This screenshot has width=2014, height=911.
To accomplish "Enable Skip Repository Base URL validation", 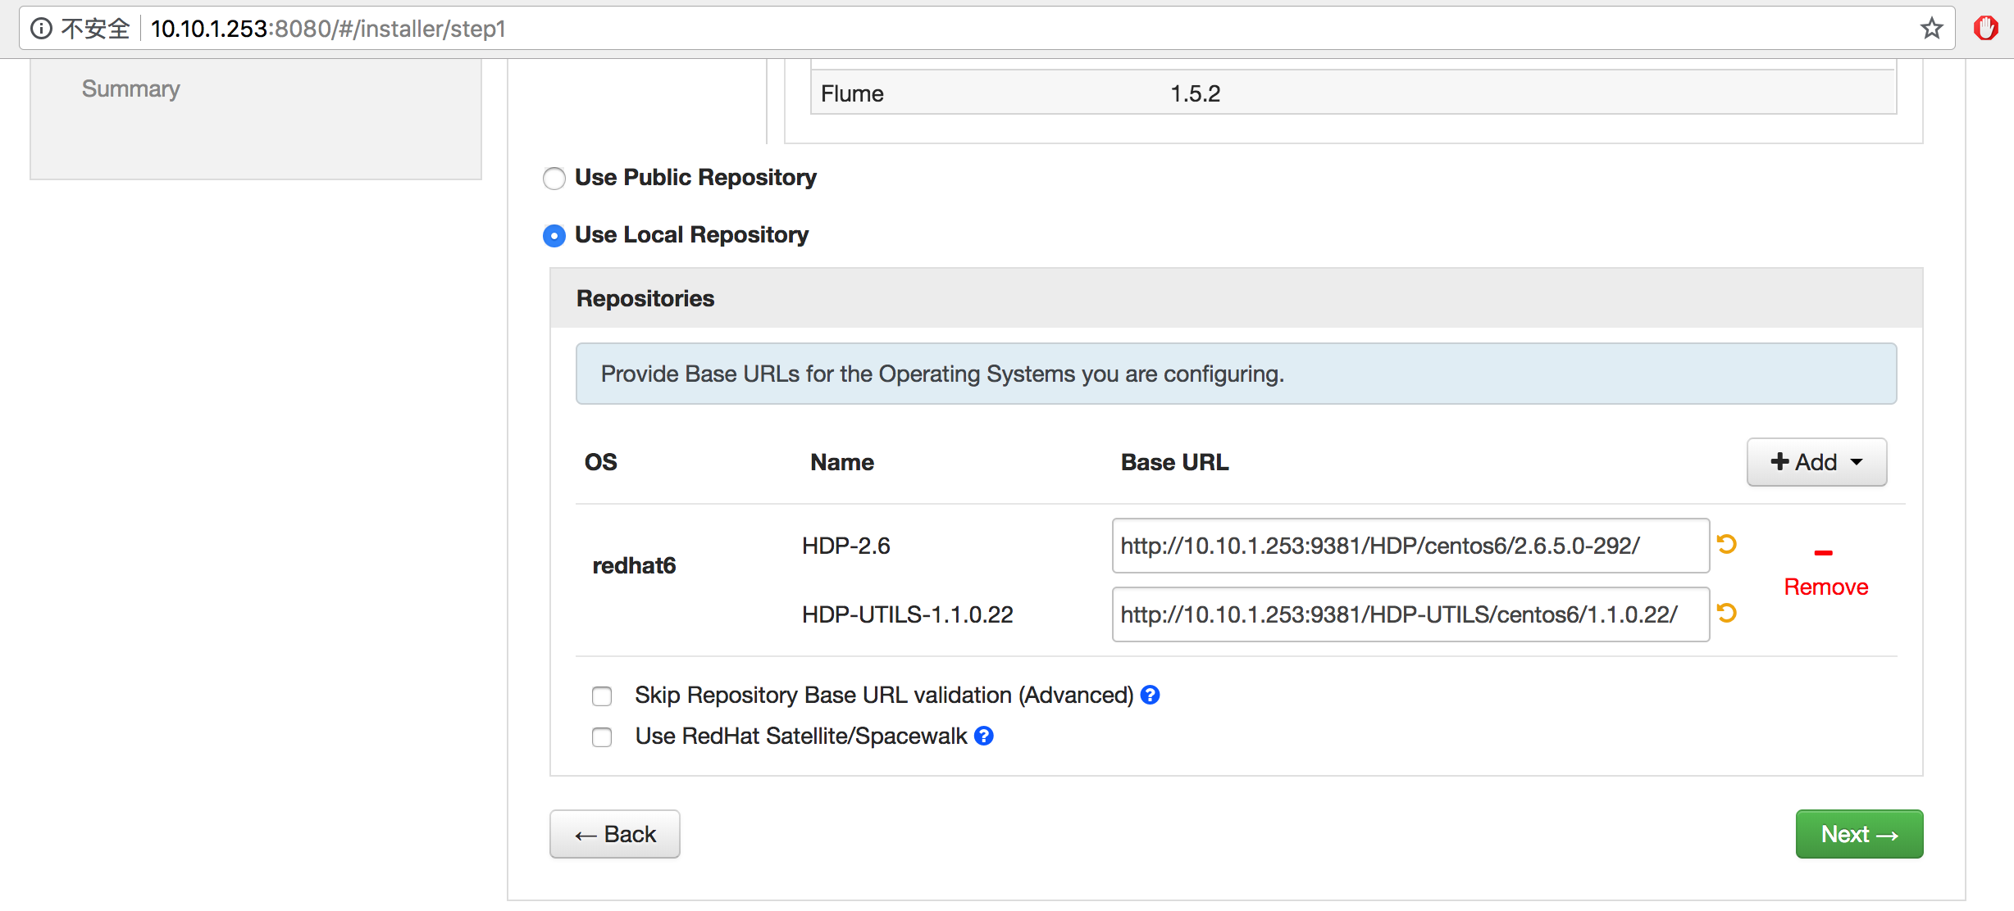I will coord(602,696).
